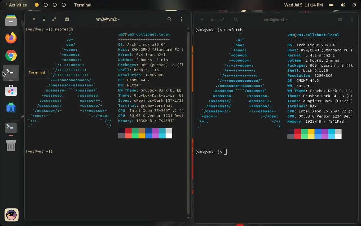Switch to the second workspace dot

tap(46, 5)
